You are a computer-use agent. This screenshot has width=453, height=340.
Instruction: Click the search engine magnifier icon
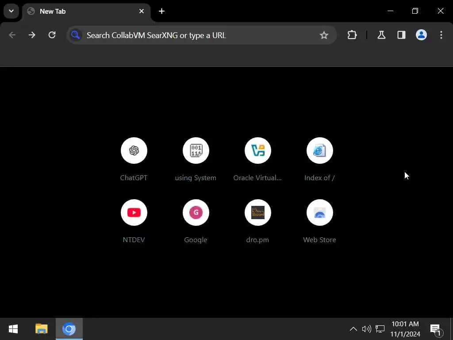[76, 35]
